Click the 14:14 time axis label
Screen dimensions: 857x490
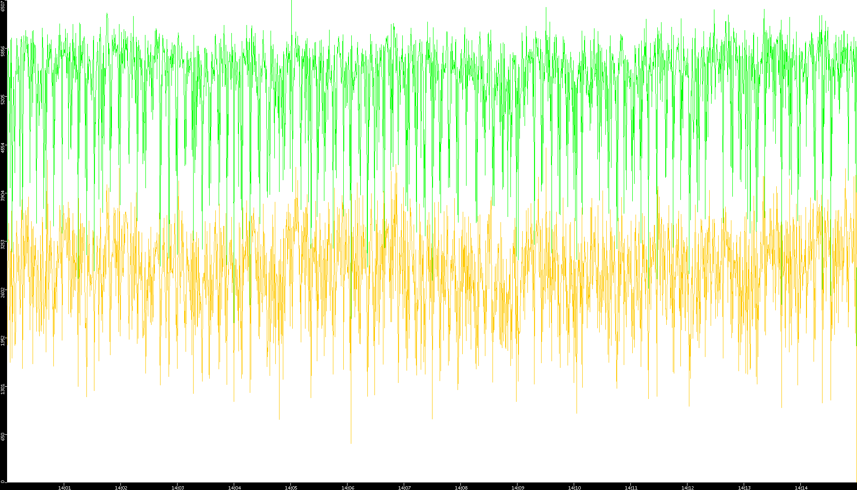coord(801,488)
